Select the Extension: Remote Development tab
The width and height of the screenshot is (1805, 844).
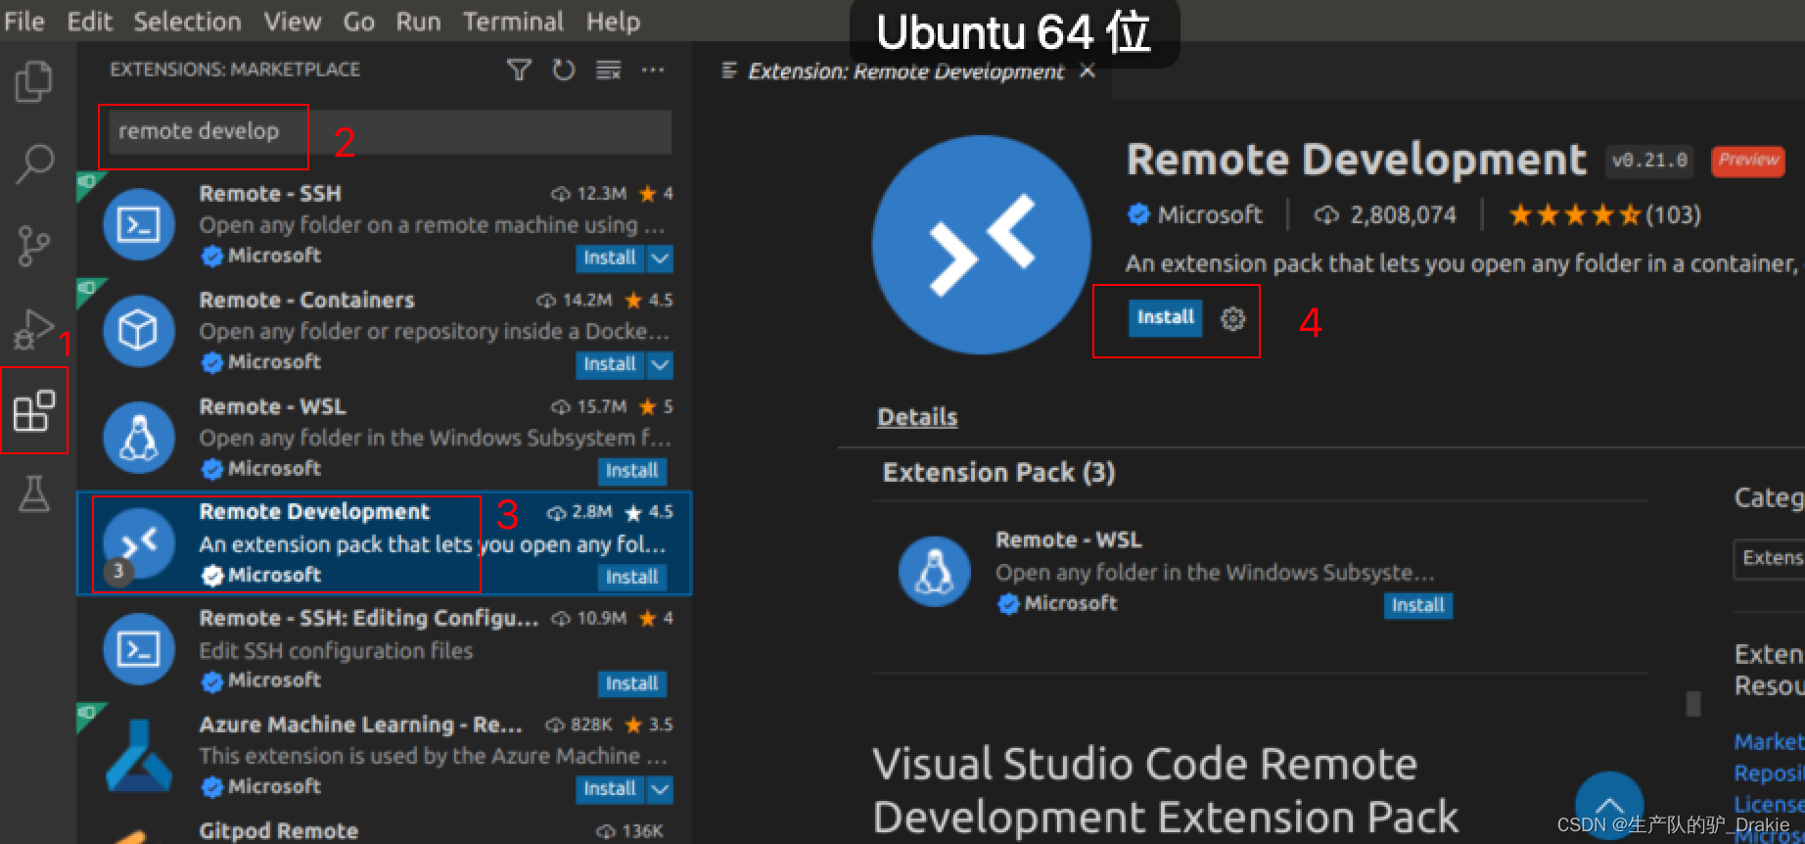(x=905, y=71)
